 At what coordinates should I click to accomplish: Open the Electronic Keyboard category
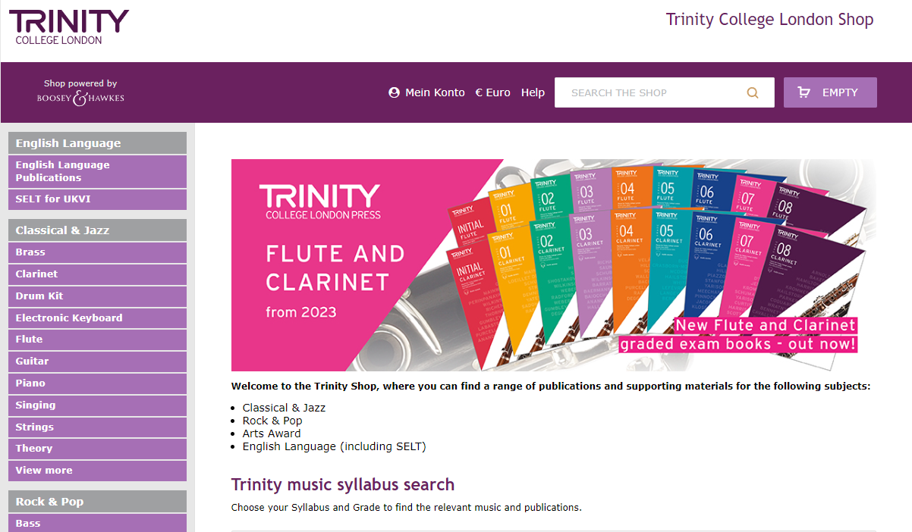[97, 318]
